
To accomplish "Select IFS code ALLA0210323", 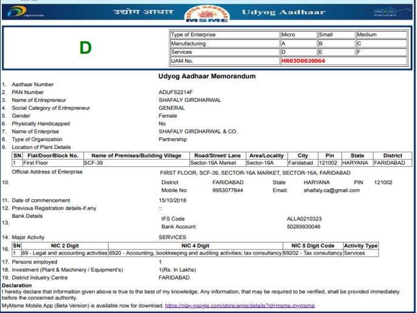I will (304, 218).
